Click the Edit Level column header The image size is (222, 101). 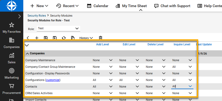tap(129, 44)
